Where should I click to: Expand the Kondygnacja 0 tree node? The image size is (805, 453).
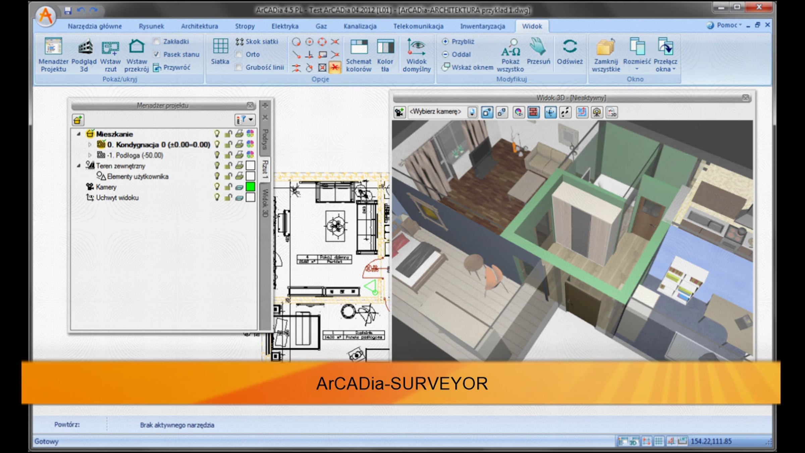[90, 145]
